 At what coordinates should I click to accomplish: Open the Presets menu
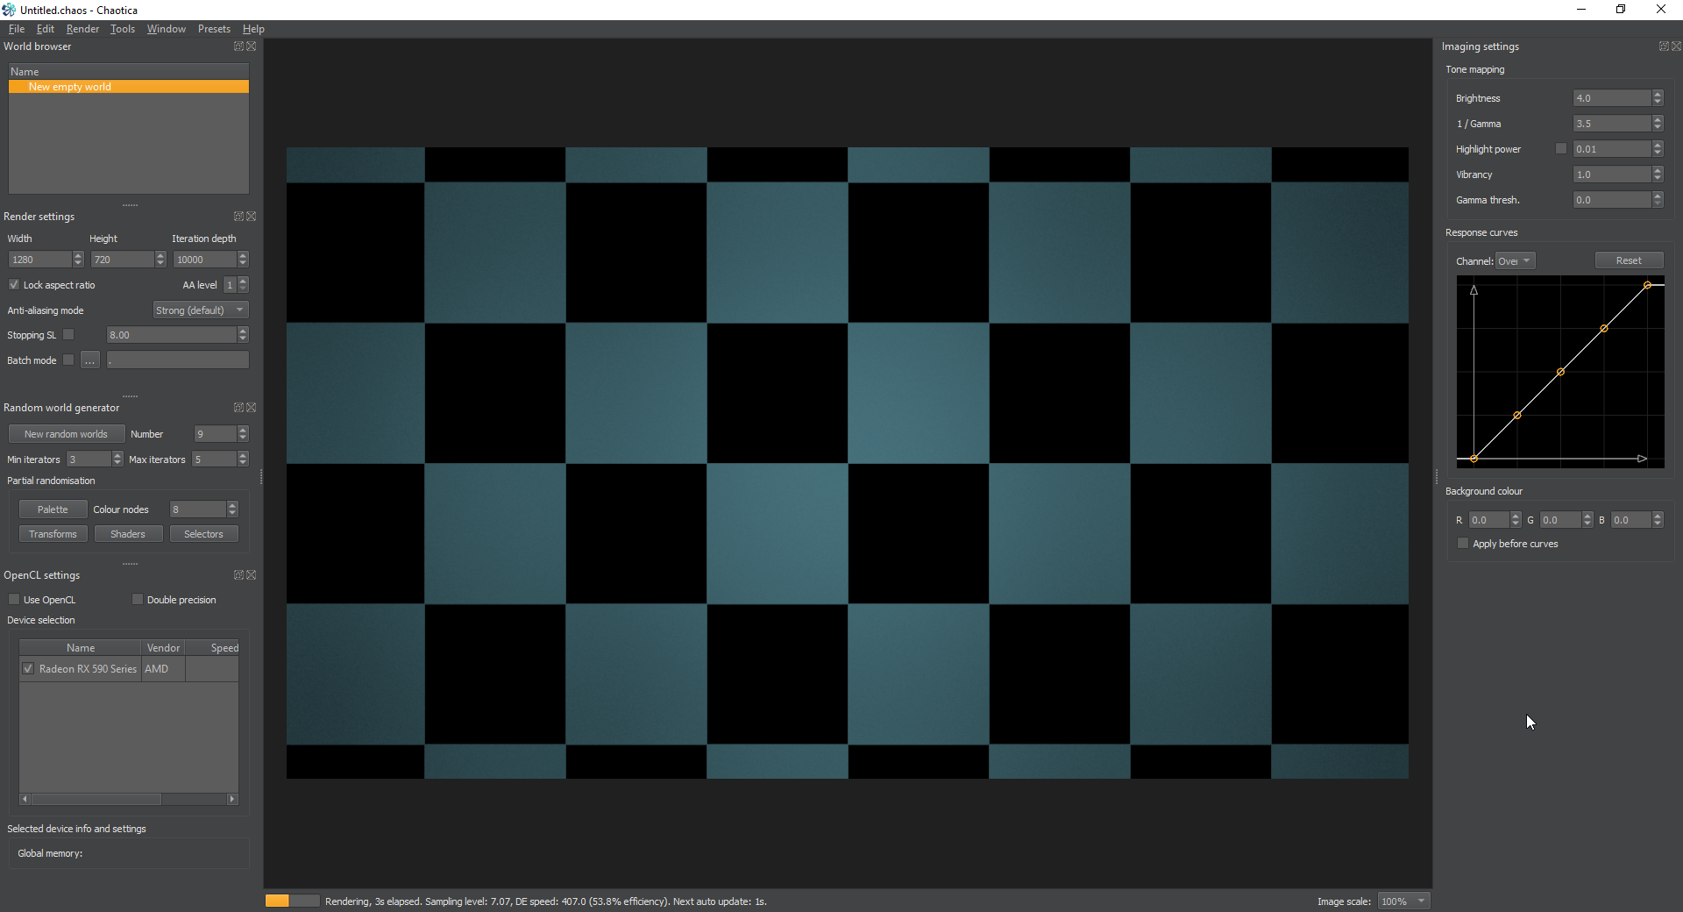point(214,29)
